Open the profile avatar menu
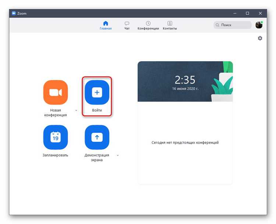 (x=259, y=25)
